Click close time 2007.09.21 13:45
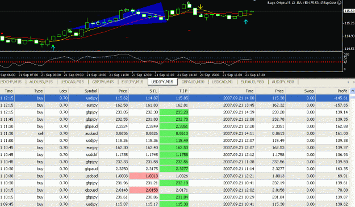This screenshot has width=355, height=207. click(239, 105)
